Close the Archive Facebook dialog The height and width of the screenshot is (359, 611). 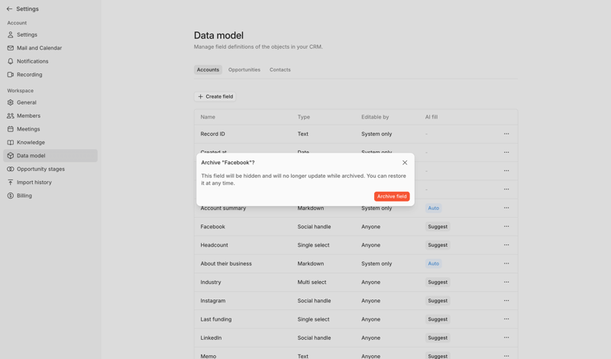pyautogui.click(x=405, y=163)
